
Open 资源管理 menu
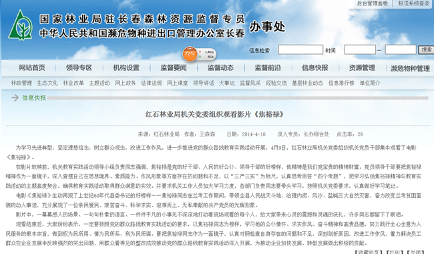tap(362, 68)
